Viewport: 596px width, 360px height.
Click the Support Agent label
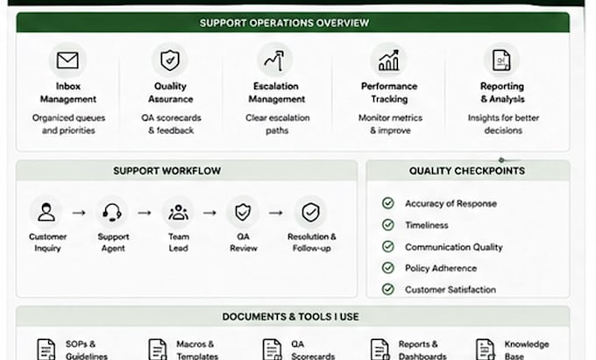click(113, 243)
